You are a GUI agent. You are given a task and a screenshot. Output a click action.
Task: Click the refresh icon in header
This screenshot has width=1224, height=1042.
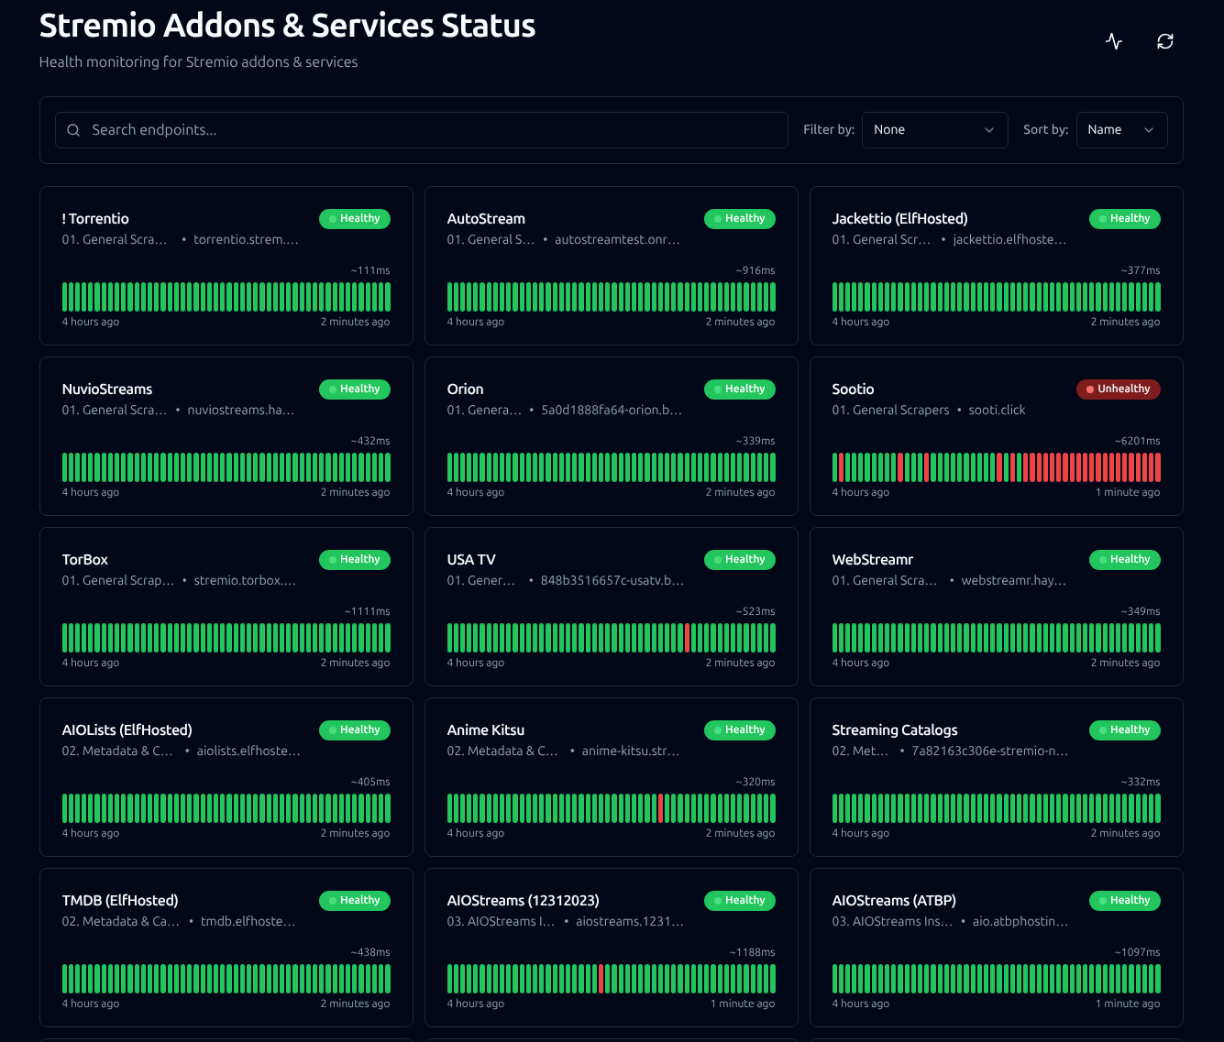coord(1165,41)
